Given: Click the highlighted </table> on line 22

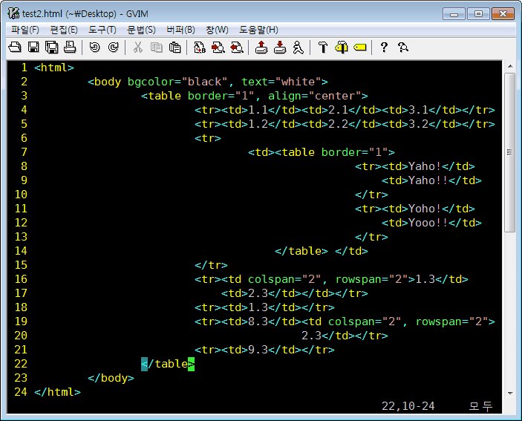Looking at the screenshot, I should click(168, 364).
